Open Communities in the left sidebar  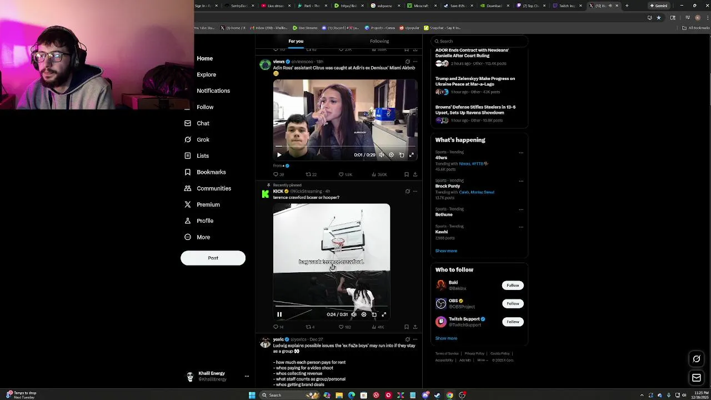208,188
